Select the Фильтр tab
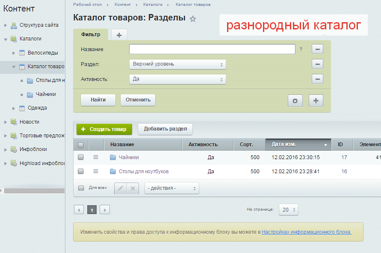The width and height of the screenshot is (381, 253). pyautogui.click(x=91, y=35)
